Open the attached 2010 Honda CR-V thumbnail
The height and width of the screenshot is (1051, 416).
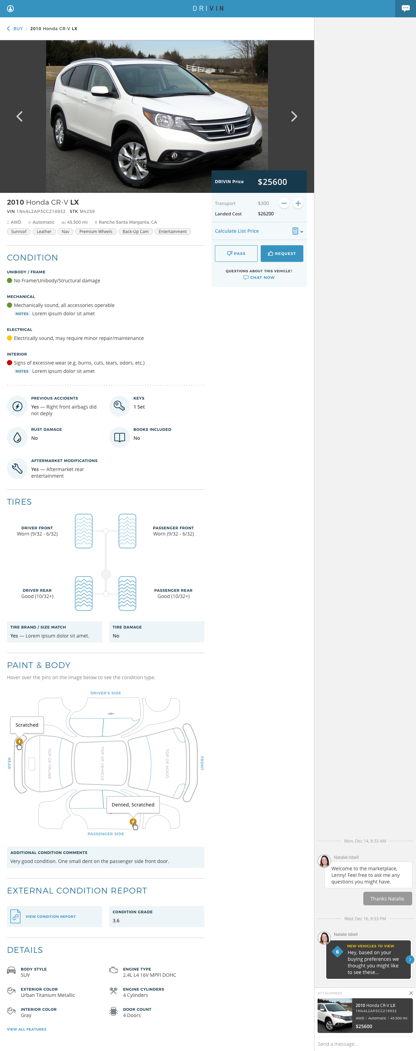(335, 1015)
